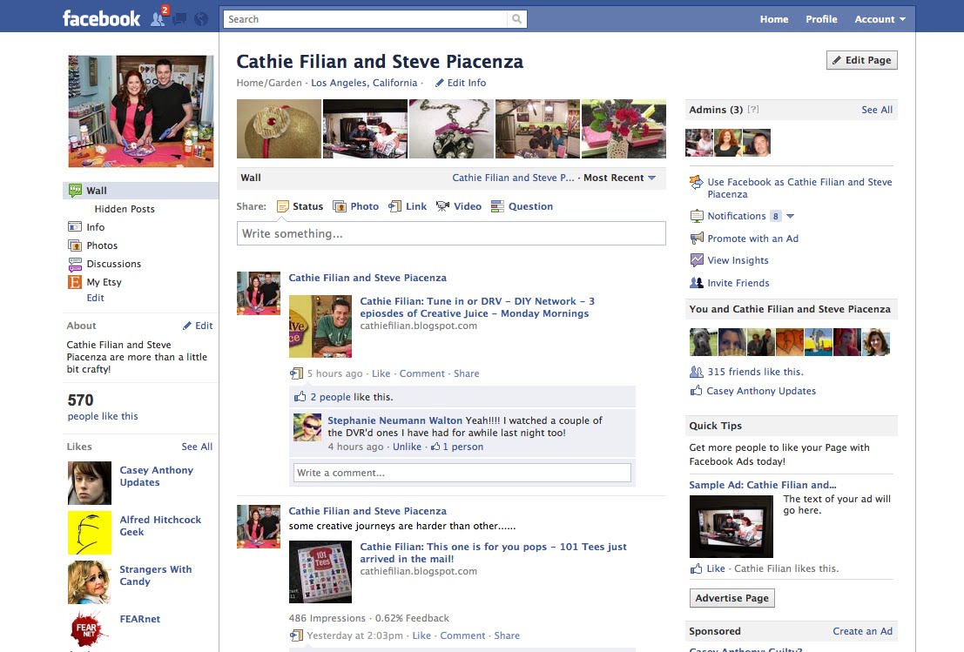Click the View Insights chart icon

click(x=697, y=260)
